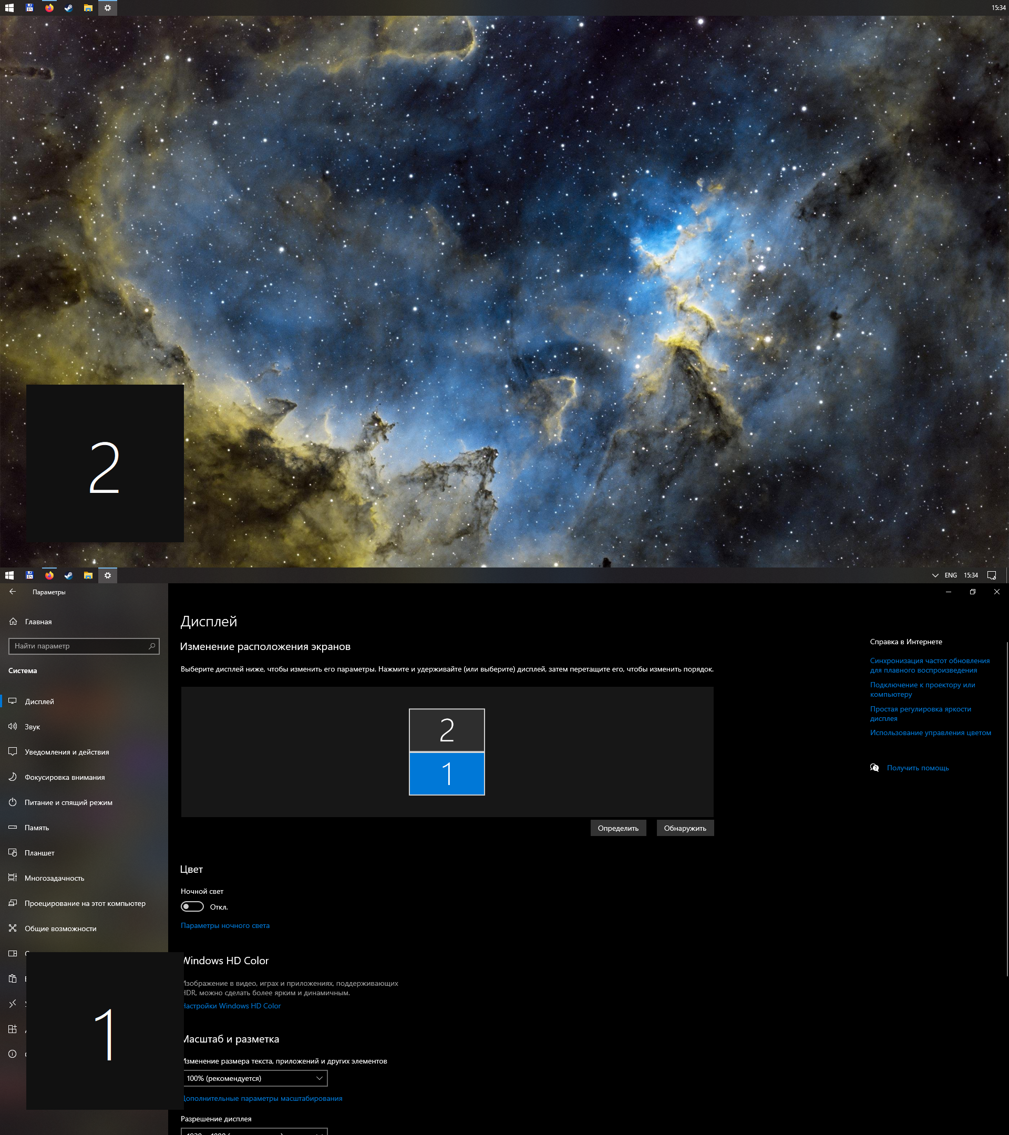This screenshot has width=1009, height=1135.
Task: Select display 2 in the arrangement preview
Action: 447,730
